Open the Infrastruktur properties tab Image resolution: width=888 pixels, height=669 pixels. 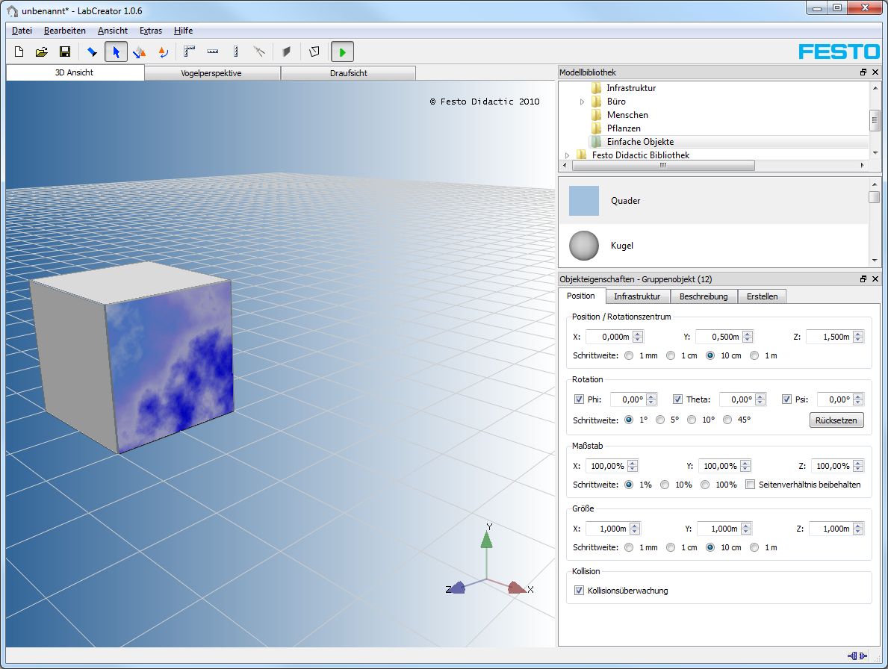pos(637,296)
